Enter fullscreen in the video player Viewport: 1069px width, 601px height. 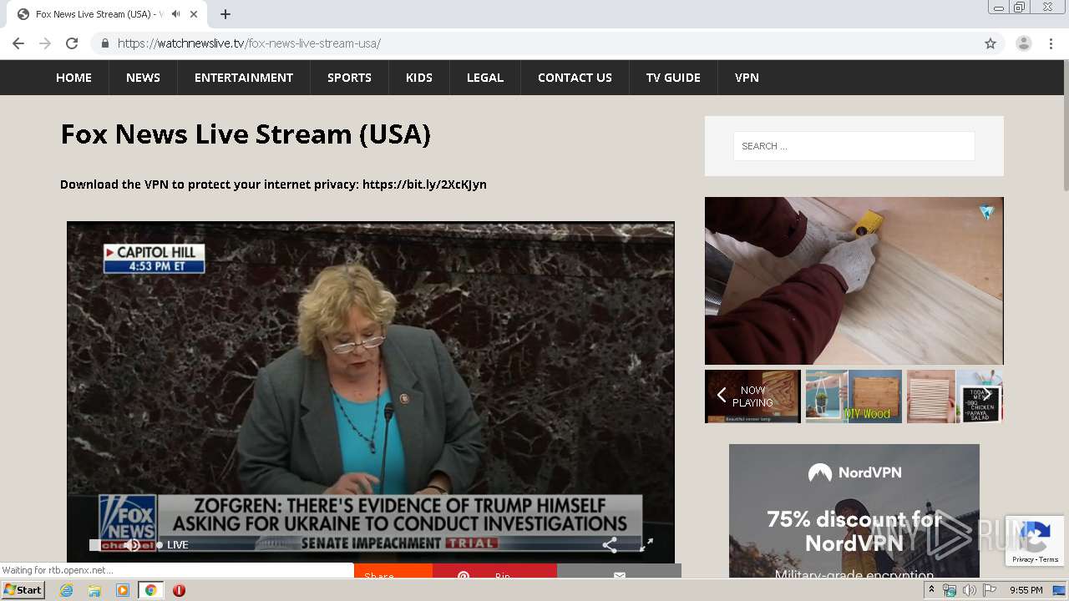[x=646, y=545]
